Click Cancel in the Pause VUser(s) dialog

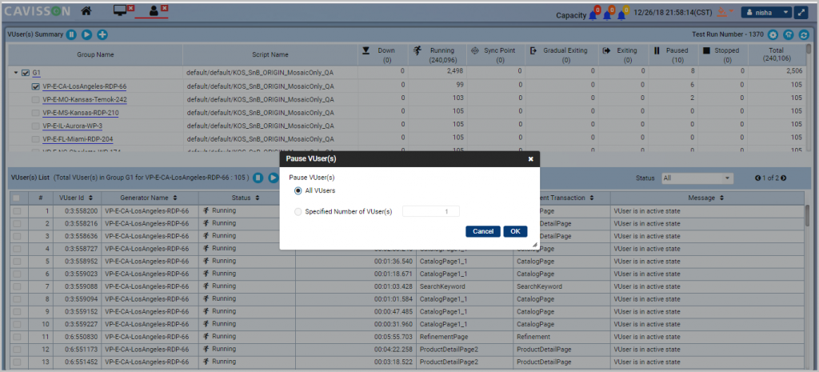pos(482,231)
